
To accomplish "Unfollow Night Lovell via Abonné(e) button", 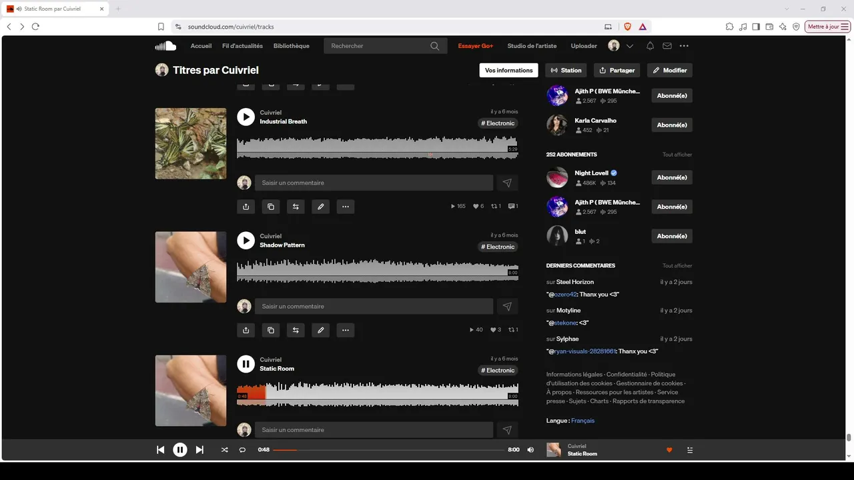I will click(x=672, y=177).
